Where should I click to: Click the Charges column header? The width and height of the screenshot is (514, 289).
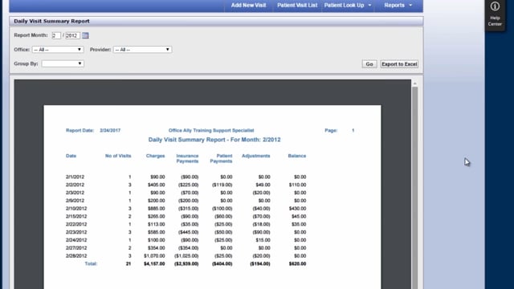click(155, 156)
